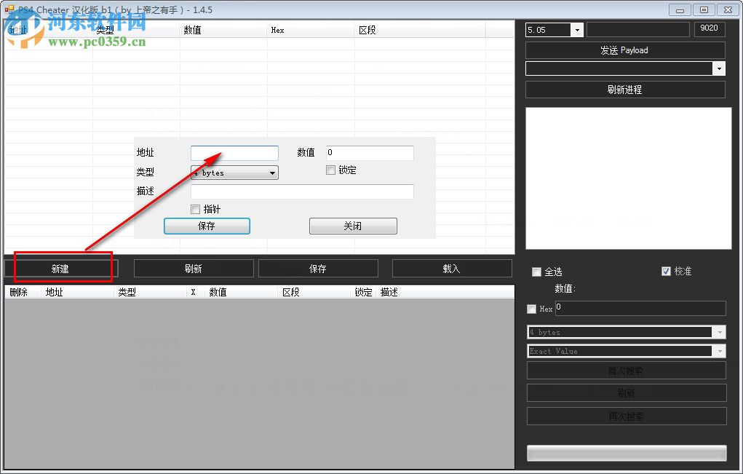Viewport: 743px width, 474px height.
Task: Click the 首次搜索 button
Action: pyautogui.click(x=626, y=371)
